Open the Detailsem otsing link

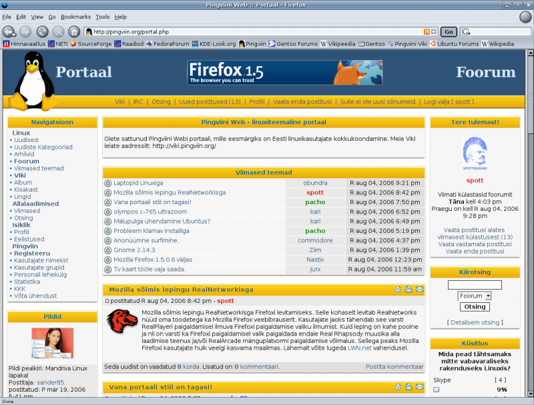tap(475, 322)
